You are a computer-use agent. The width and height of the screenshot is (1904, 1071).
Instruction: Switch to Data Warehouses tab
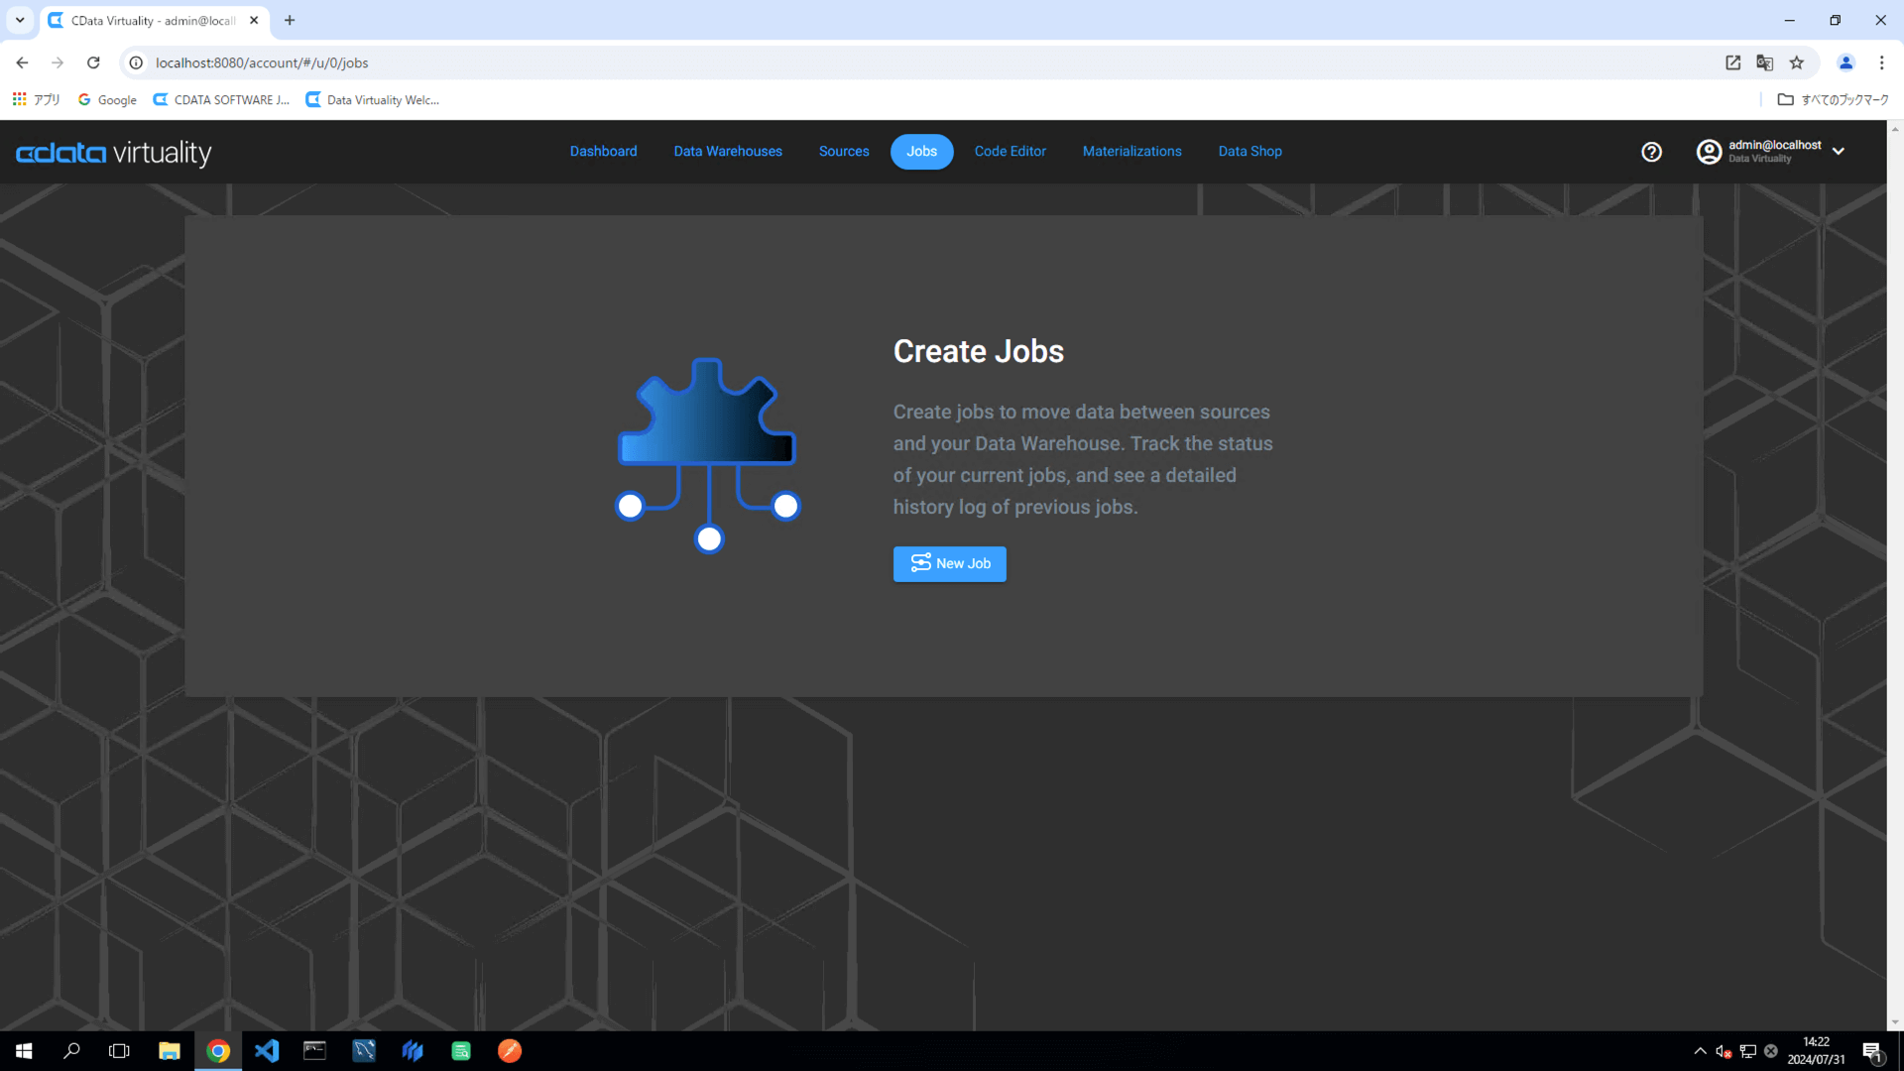coord(728,152)
